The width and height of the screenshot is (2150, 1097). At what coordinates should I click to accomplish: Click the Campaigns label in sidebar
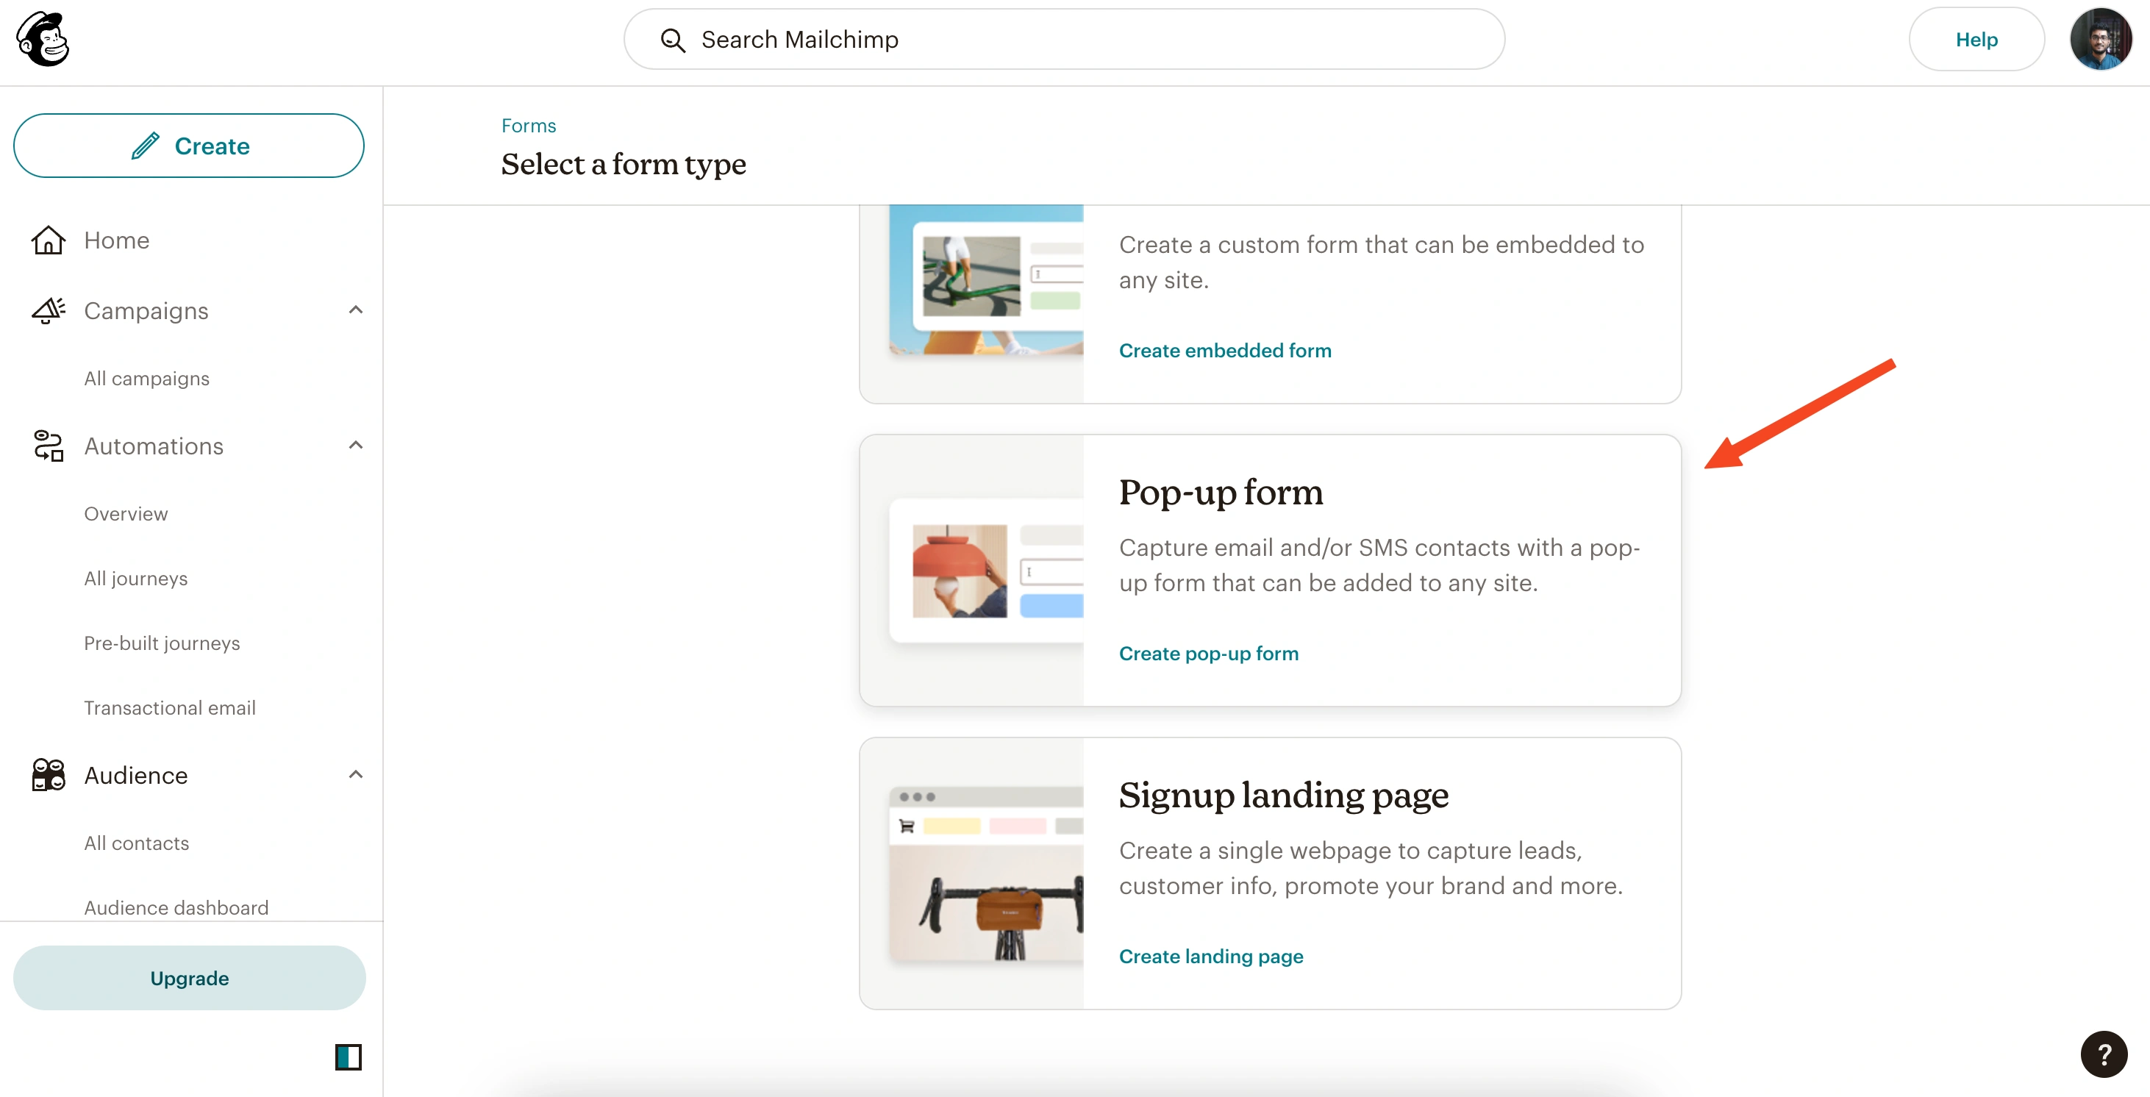tap(146, 310)
